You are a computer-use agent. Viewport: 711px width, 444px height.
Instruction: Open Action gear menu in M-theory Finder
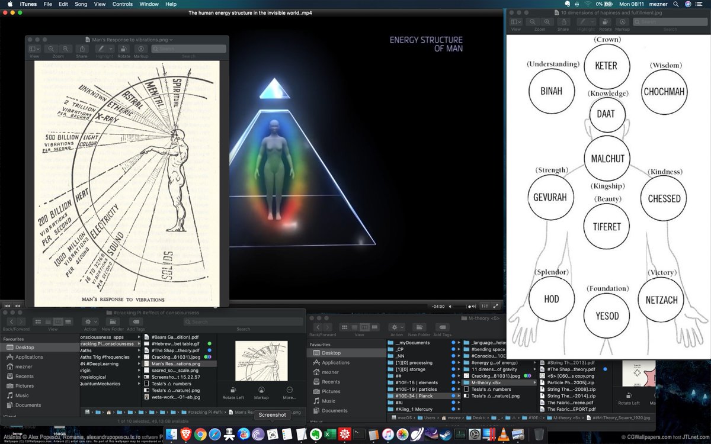[x=396, y=327]
